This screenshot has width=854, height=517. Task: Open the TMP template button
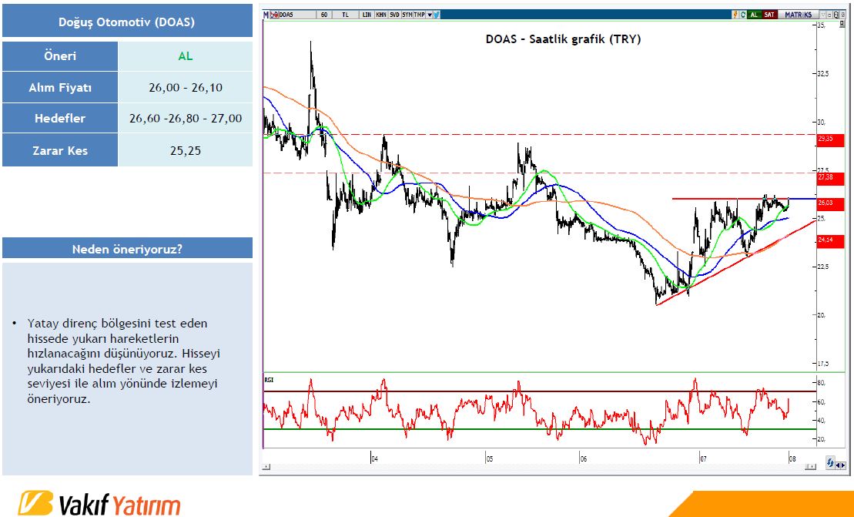[x=420, y=15]
